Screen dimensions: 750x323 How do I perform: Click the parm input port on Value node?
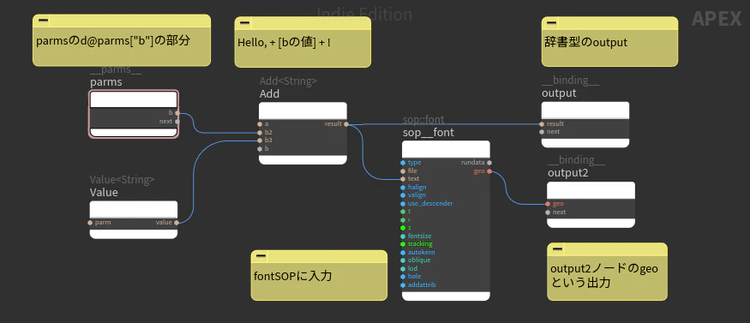[x=90, y=222]
